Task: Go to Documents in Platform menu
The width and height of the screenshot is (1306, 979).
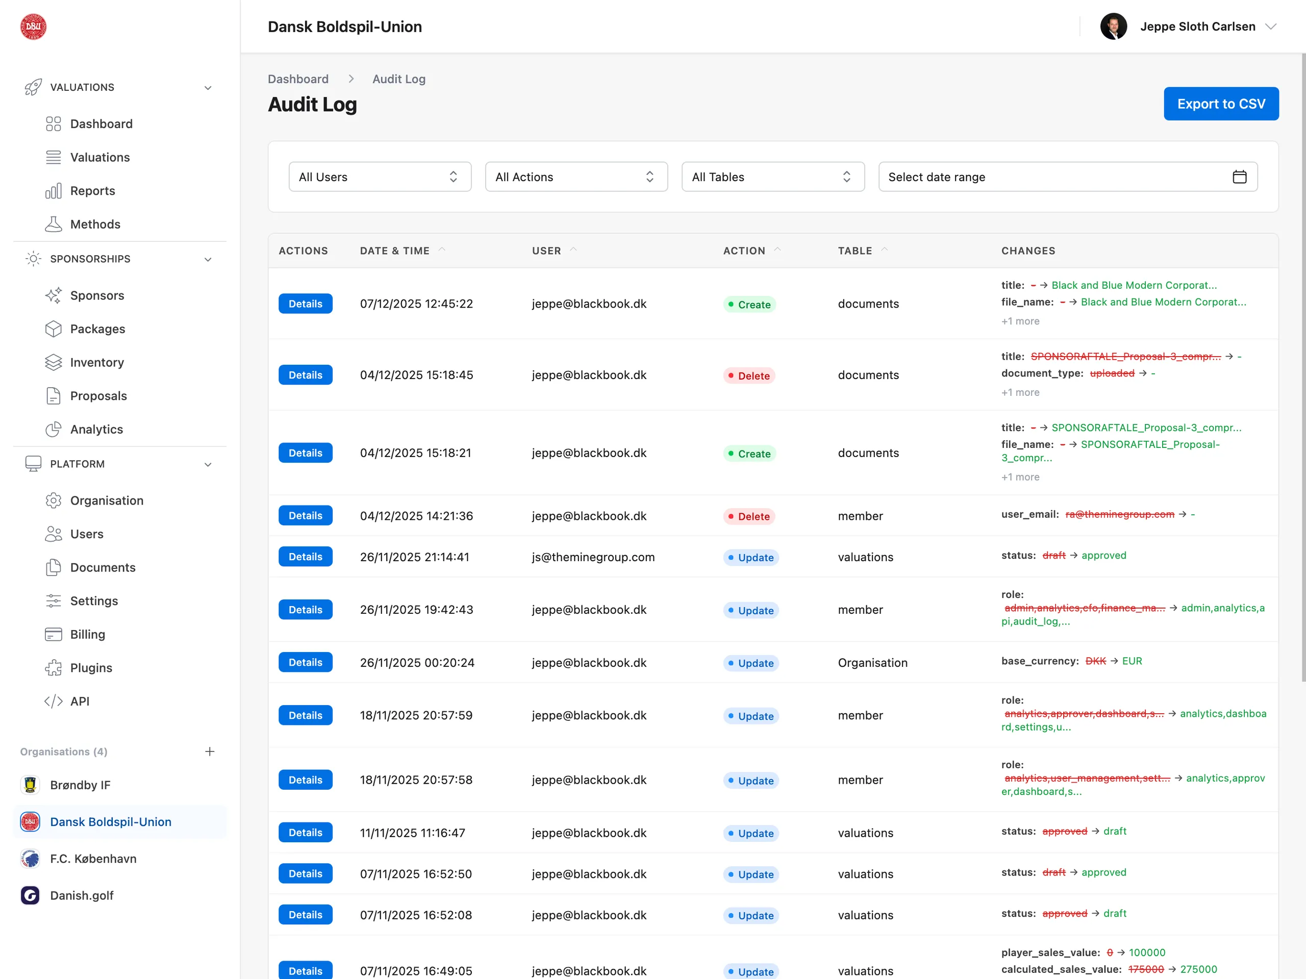Action: 103,567
